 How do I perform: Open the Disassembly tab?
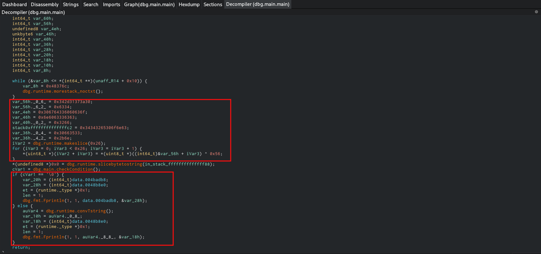click(45, 5)
